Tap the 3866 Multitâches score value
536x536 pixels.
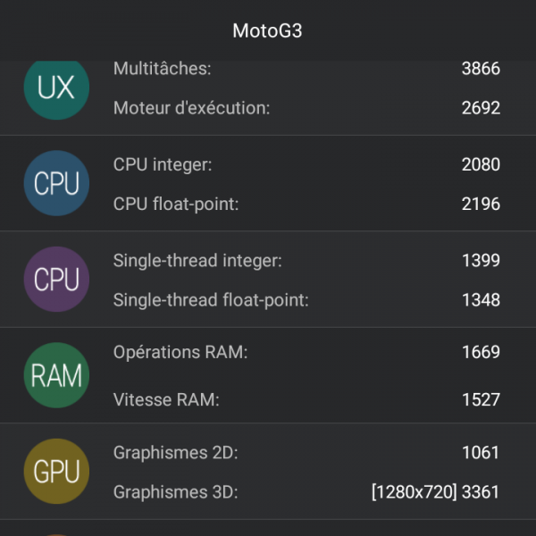coord(481,69)
